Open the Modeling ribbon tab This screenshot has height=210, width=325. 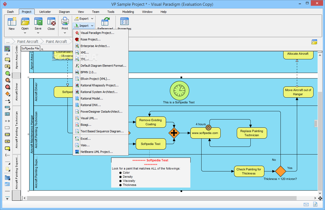coord(128,12)
